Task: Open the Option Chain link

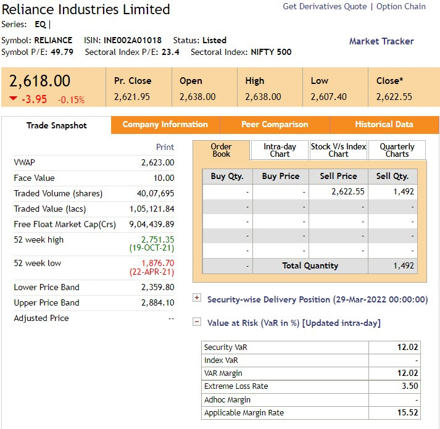Action: pos(401,6)
